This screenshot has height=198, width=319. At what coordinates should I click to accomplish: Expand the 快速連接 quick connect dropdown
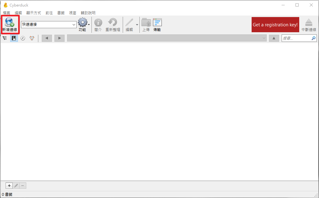[74, 25]
